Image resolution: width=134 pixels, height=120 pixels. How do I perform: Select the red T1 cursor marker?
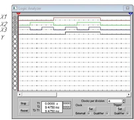click(18, 14)
